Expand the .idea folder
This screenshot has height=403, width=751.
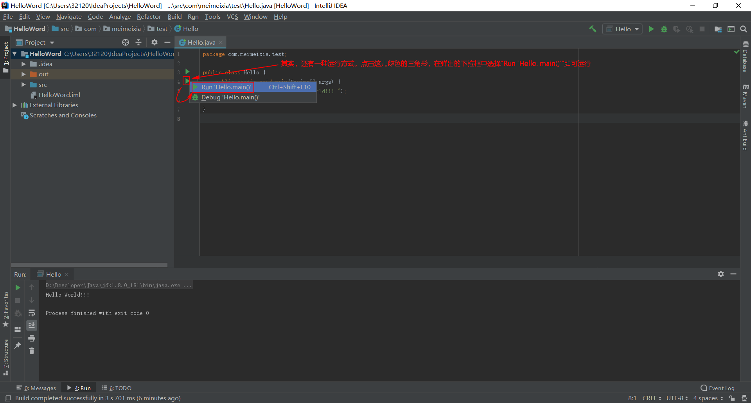click(x=23, y=64)
